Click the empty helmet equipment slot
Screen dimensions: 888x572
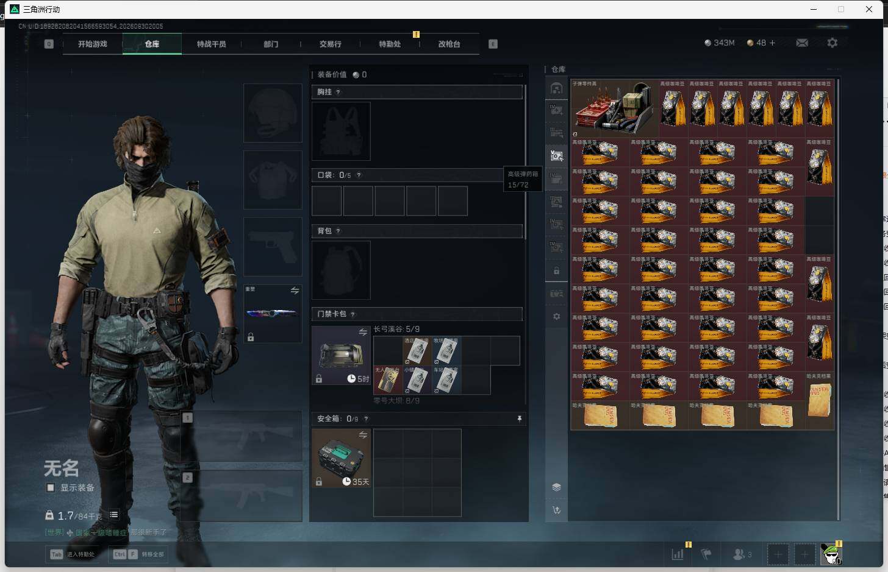pyautogui.click(x=273, y=113)
